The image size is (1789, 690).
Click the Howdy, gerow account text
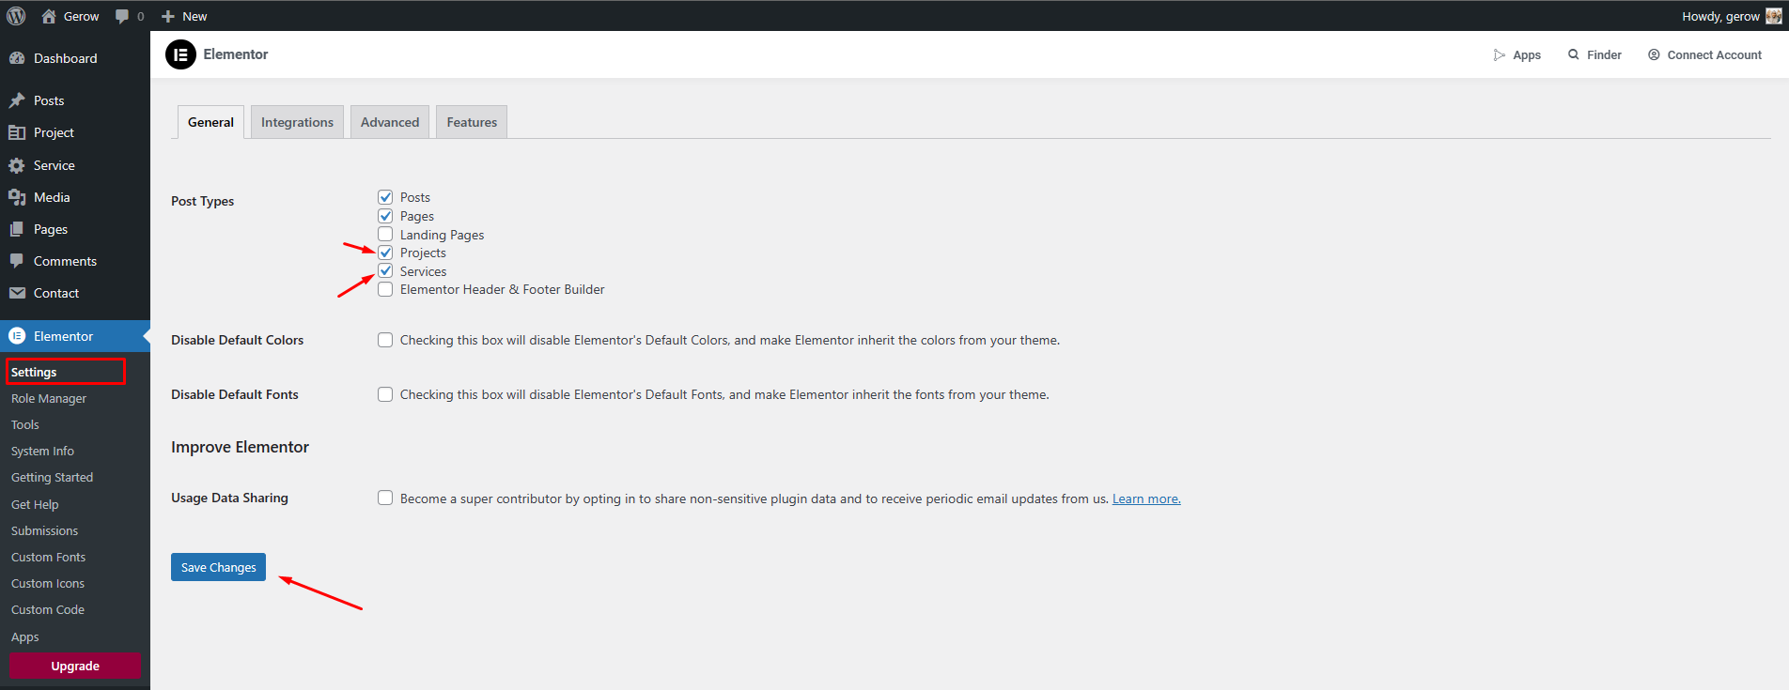pyautogui.click(x=1720, y=16)
